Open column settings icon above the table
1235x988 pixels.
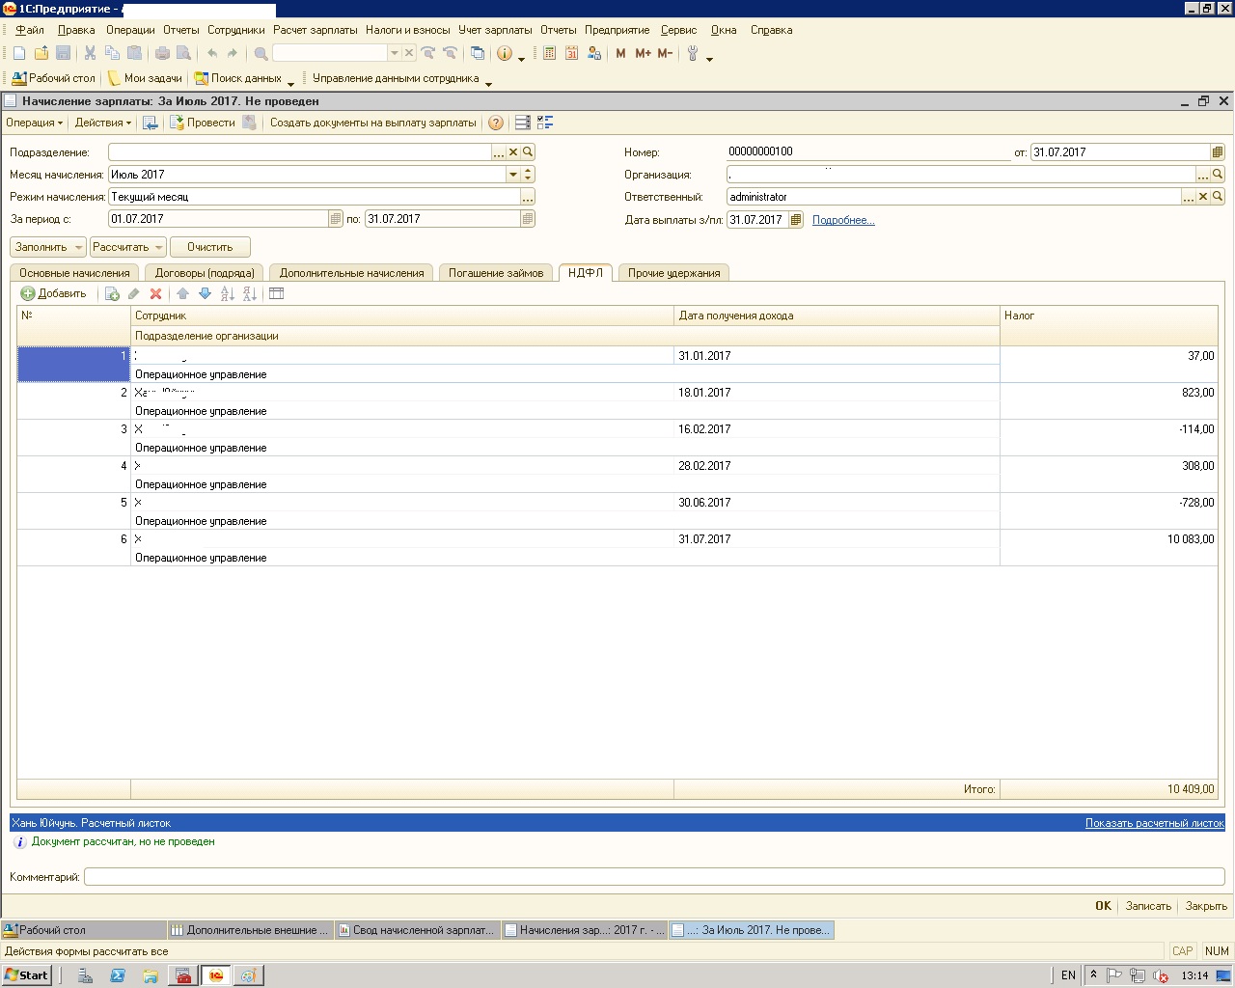tap(277, 294)
